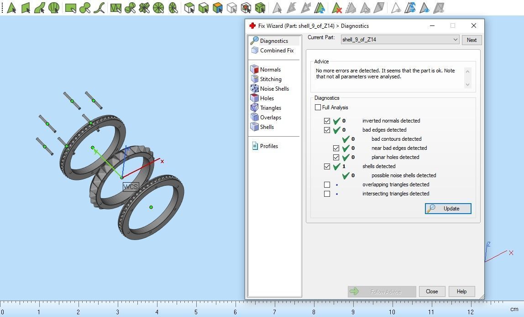Go to the Shells fix page
524x317 pixels.
click(x=267, y=127)
